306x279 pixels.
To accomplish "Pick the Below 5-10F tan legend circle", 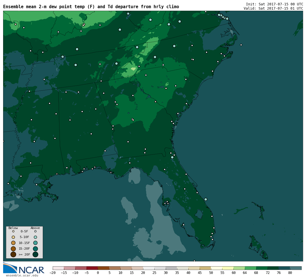I will click(13, 237).
